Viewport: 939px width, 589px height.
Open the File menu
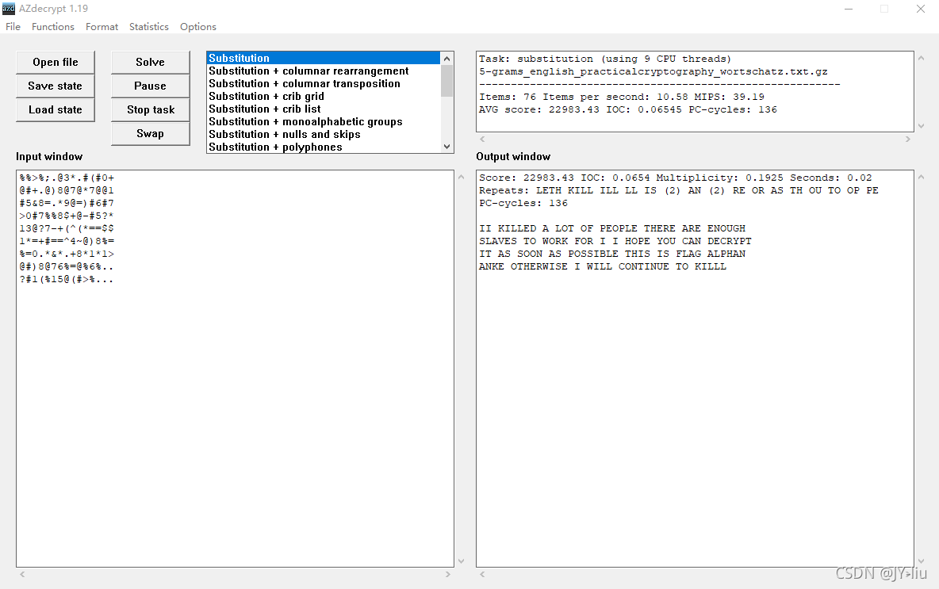[x=13, y=27]
